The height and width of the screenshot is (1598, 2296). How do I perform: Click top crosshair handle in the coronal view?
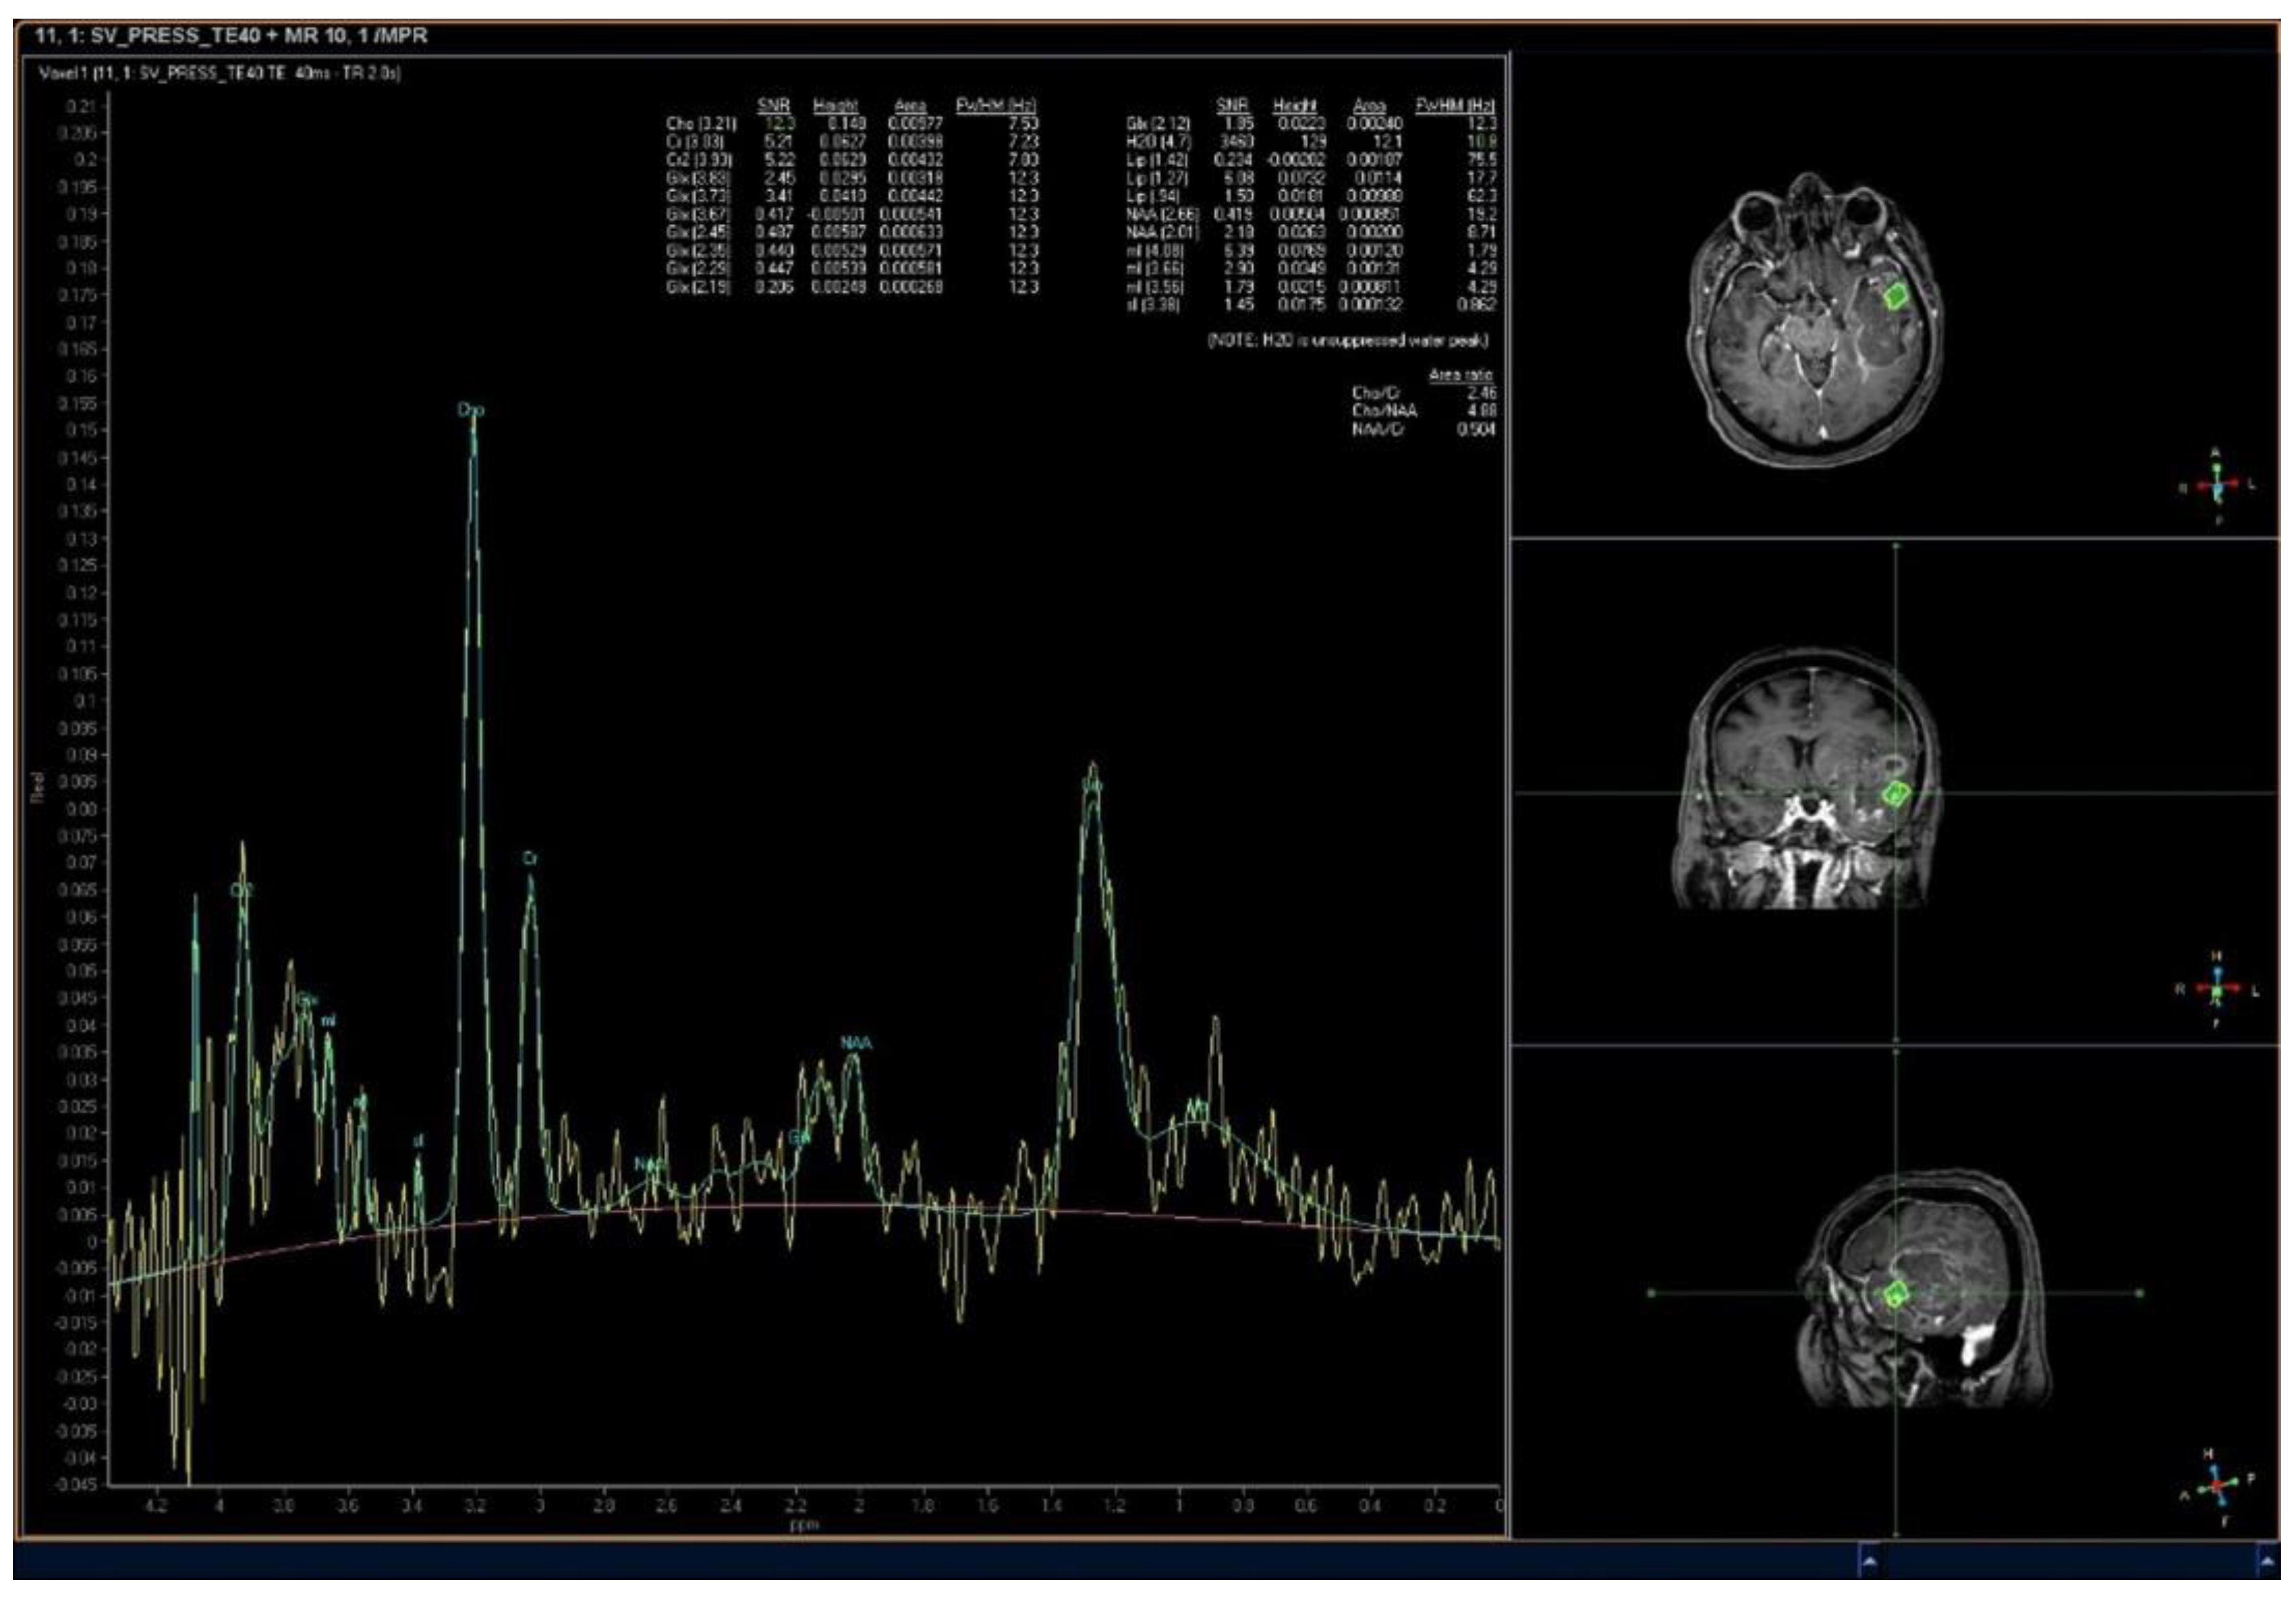point(1896,546)
